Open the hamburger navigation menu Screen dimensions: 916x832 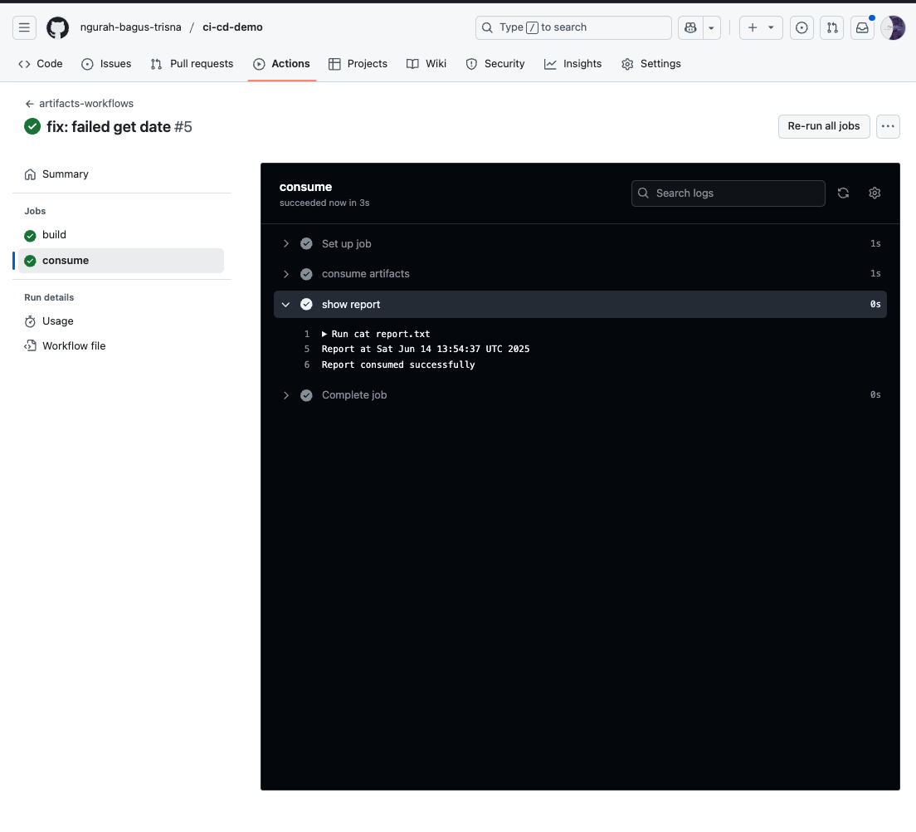point(25,27)
